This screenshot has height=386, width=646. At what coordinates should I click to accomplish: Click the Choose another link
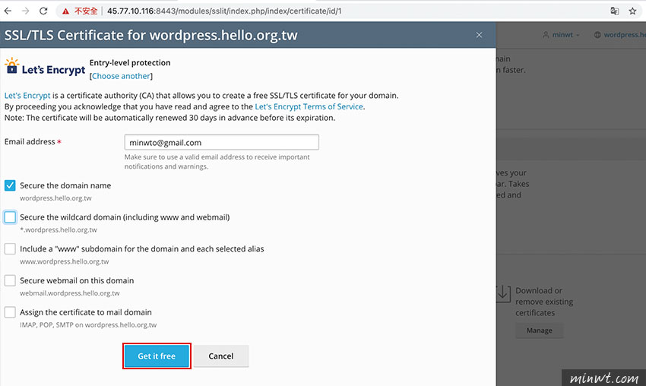pyautogui.click(x=121, y=76)
